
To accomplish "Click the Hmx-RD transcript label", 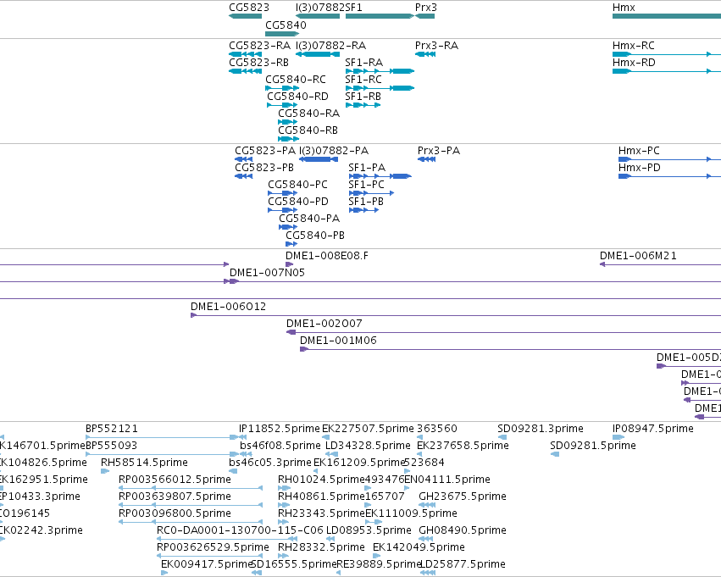I will (634, 63).
